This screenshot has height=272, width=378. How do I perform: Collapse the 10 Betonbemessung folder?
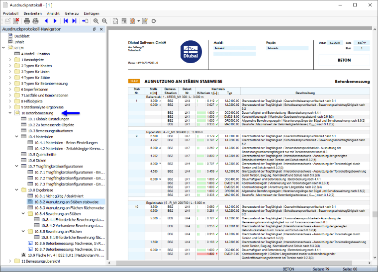[10, 113]
